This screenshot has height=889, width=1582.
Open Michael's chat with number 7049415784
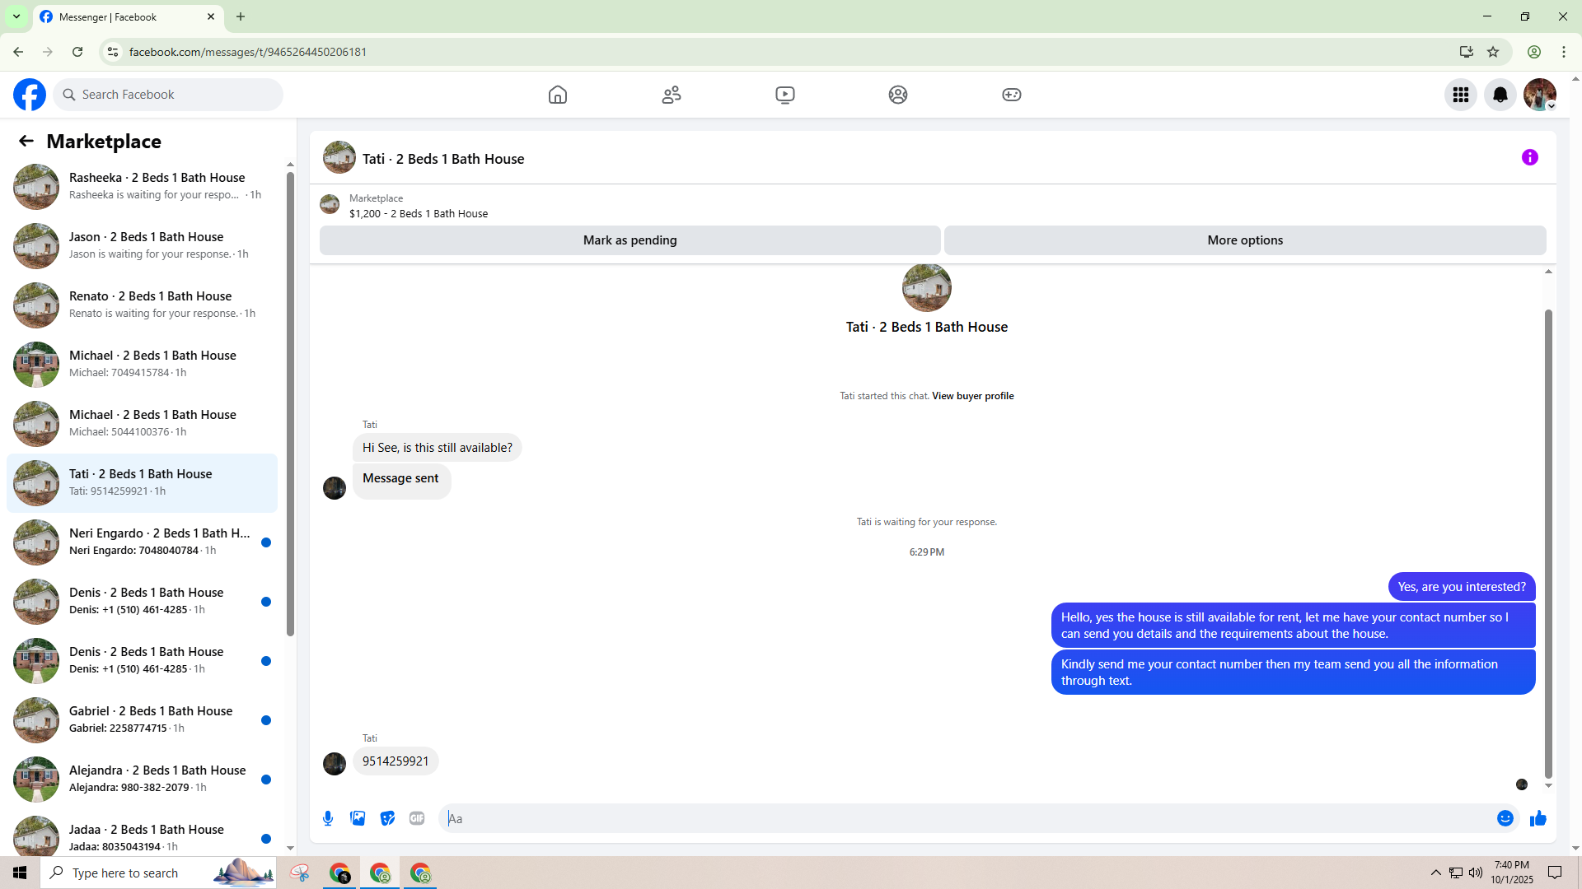(x=142, y=364)
